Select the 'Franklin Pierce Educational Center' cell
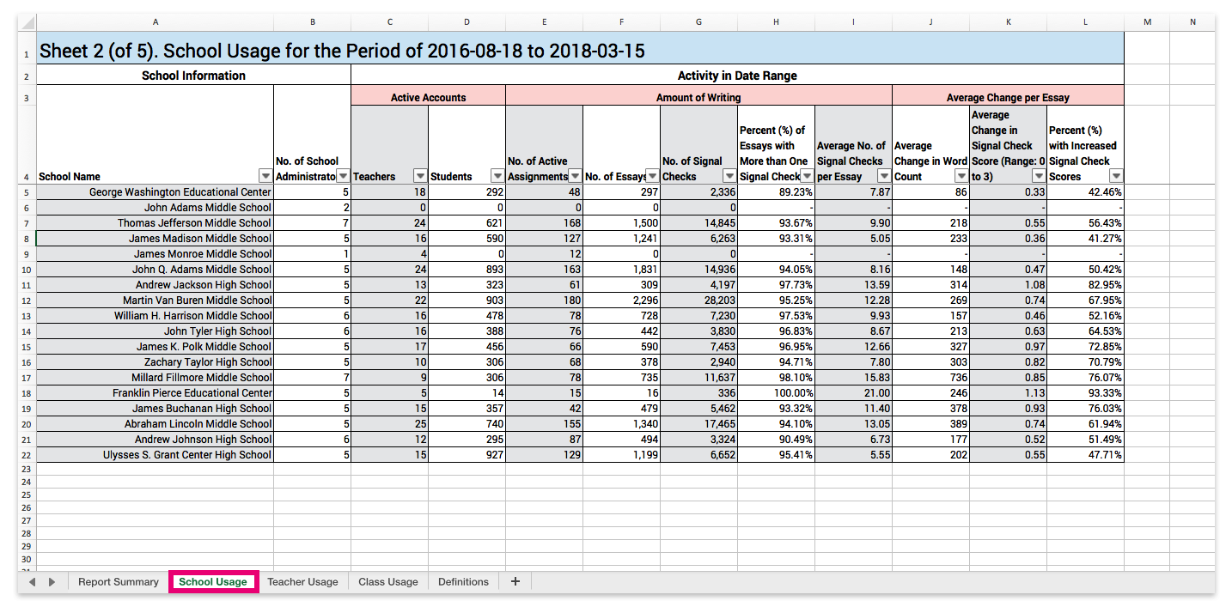Viewport: 1232px width, 607px height. click(x=156, y=393)
